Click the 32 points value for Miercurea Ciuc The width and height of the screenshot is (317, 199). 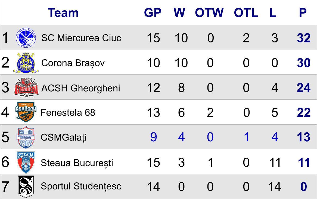click(304, 38)
